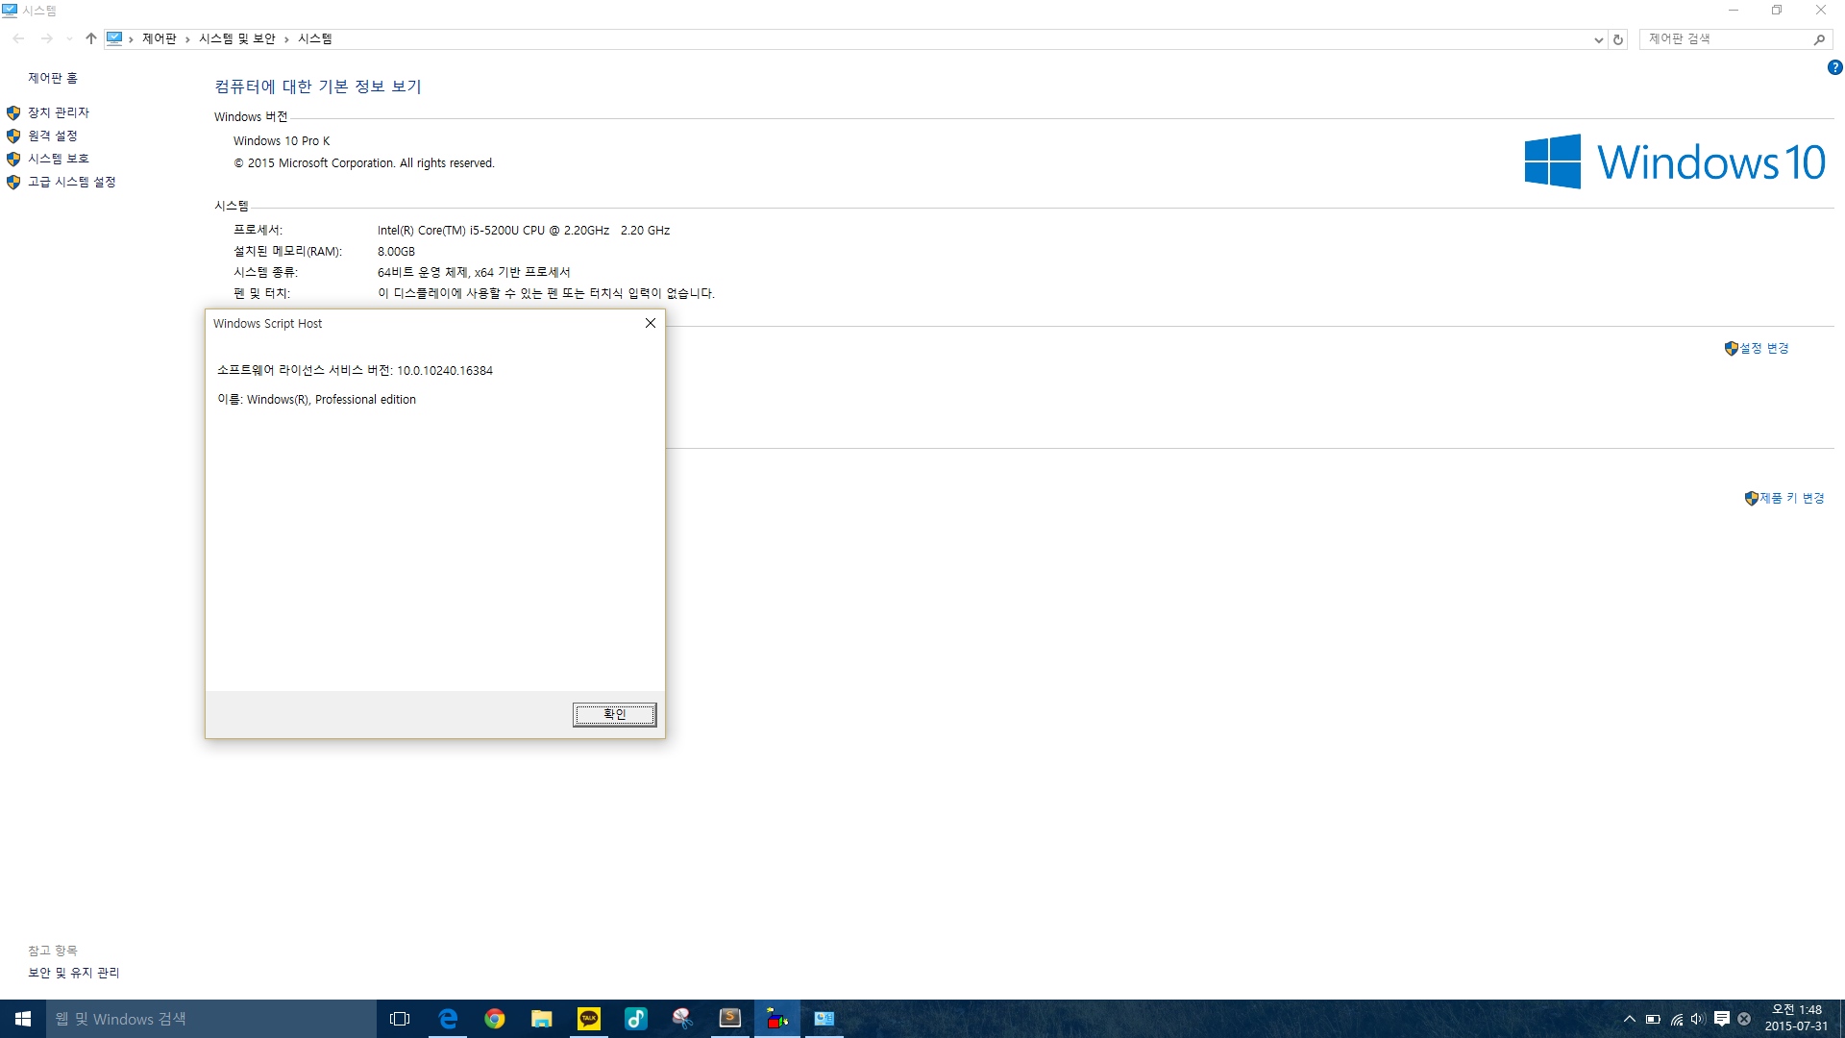Open 시스템 보호 in the sidebar
1845x1038 pixels.
(59, 159)
